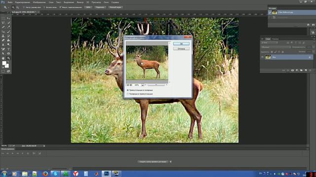This screenshot has height=177, width=316.
Task: Click lock position icon in Layers
Action: tap(279, 52)
